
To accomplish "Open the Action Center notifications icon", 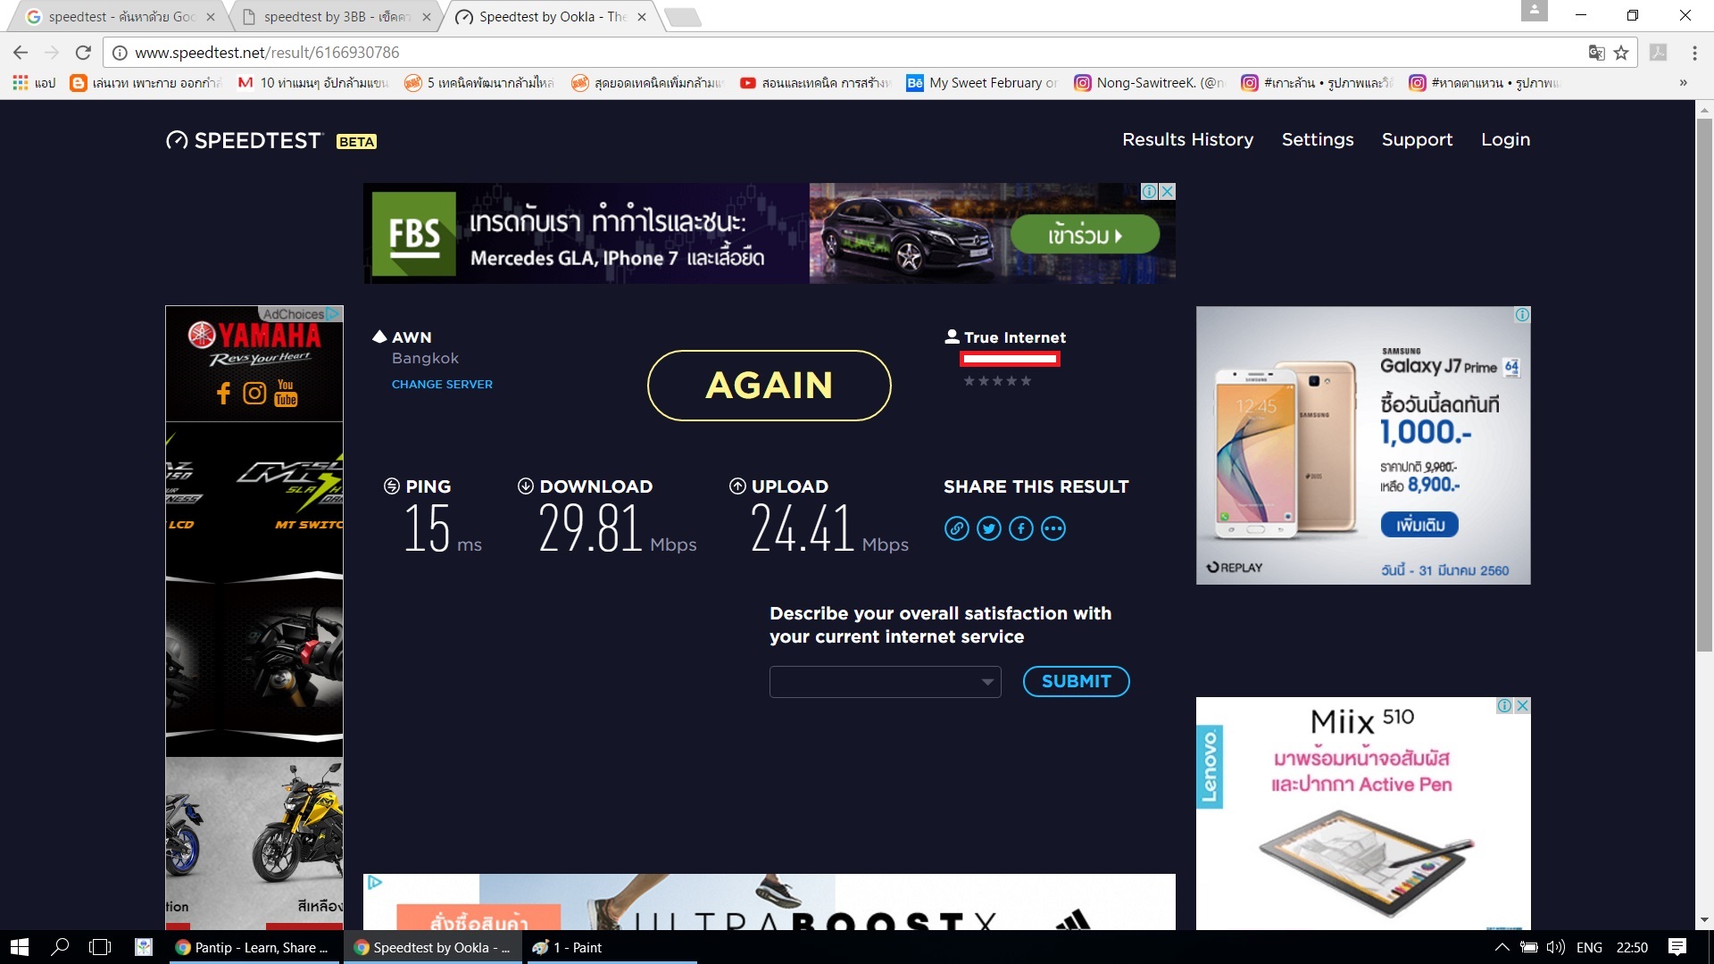I will click(1677, 947).
